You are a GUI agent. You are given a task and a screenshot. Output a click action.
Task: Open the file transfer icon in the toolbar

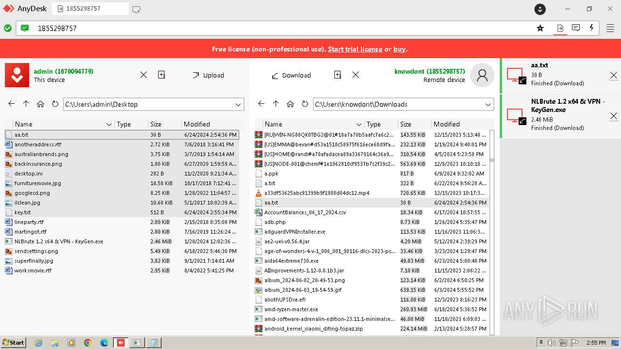[560, 28]
